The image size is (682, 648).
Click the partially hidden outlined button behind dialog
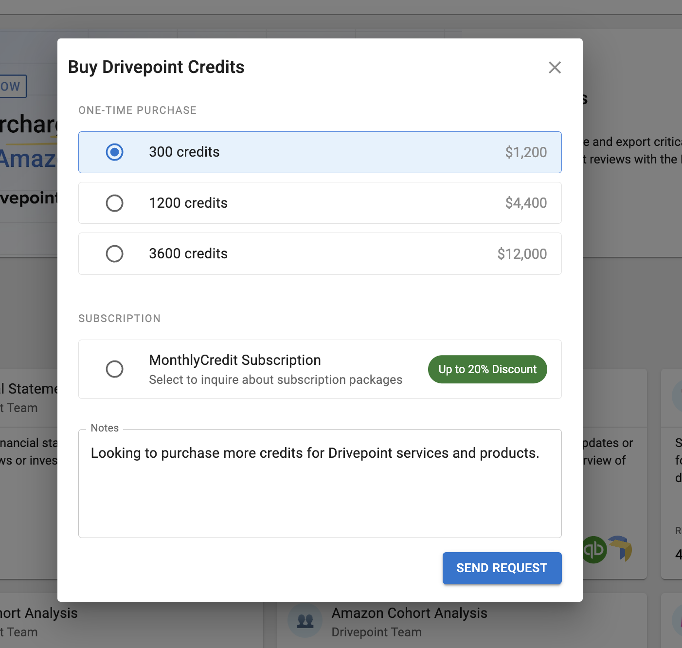[13, 87]
